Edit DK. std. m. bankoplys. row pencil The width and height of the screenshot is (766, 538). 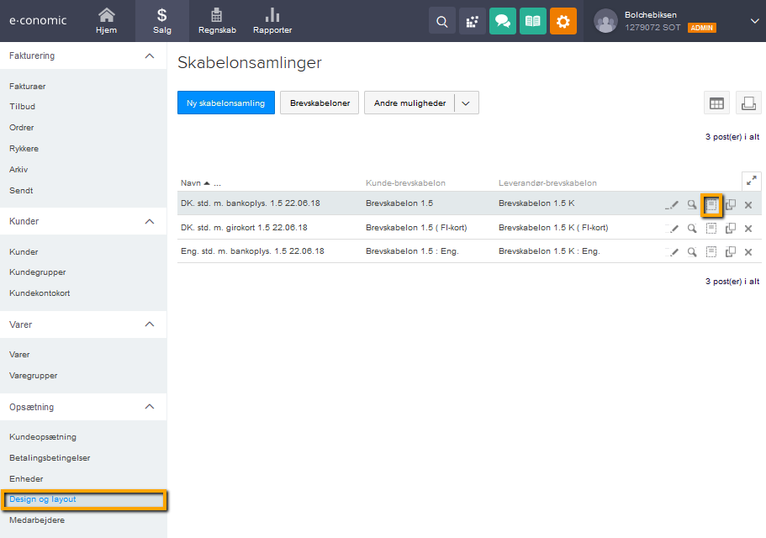tap(672, 204)
